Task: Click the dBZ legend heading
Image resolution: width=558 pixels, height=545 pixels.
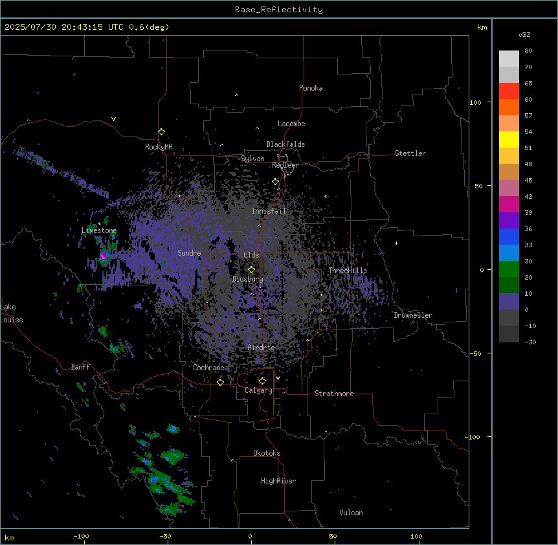Action: click(x=524, y=35)
